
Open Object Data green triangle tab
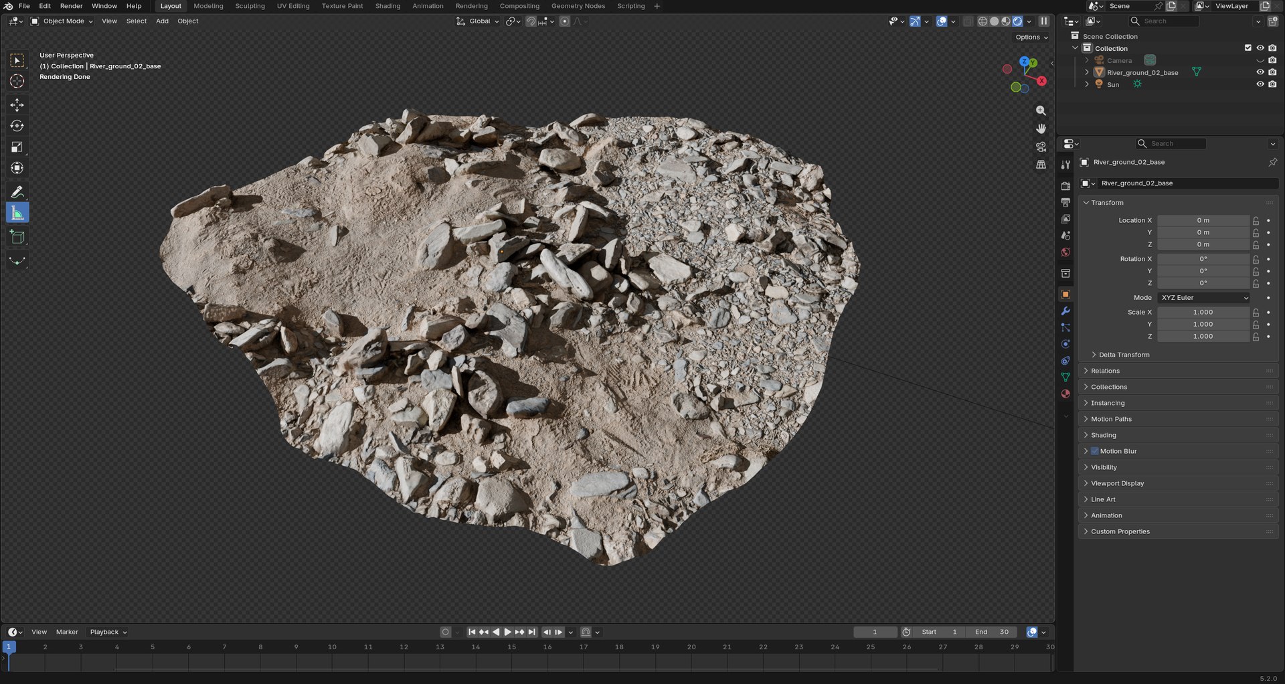[x=1065, y=377]
